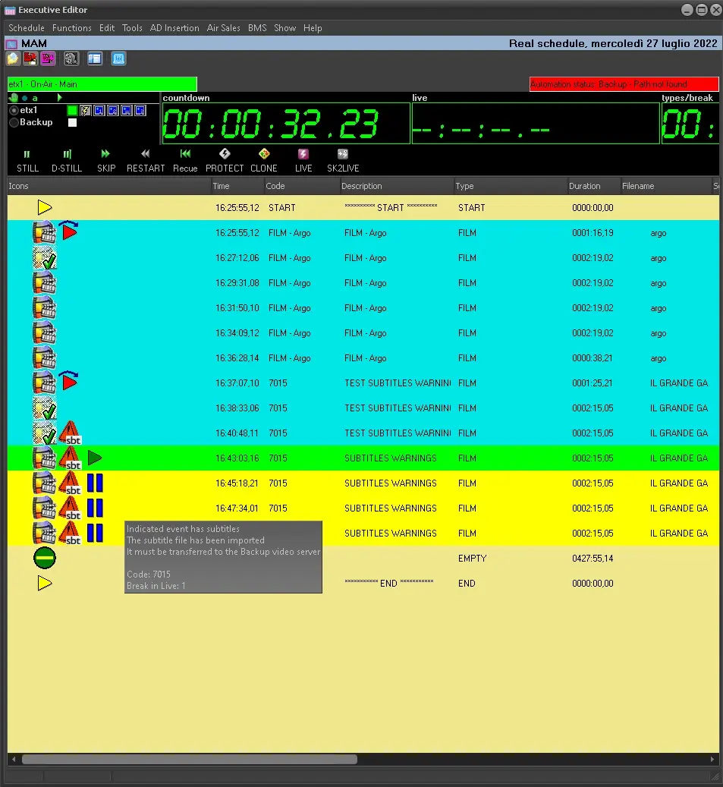The width and height of the screenshot is (723, 787).
Task: Click the Duration column header
Action: click(x=585, y=186)
